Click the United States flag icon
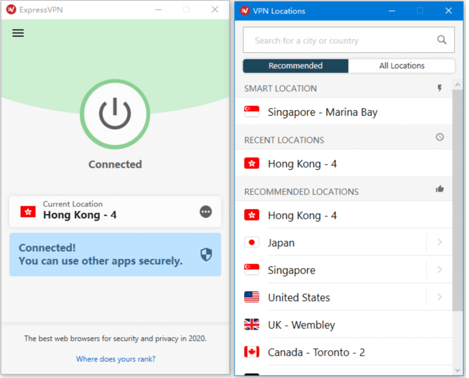The height and width of the screenshot is (378, 469). tap(251, 297)
